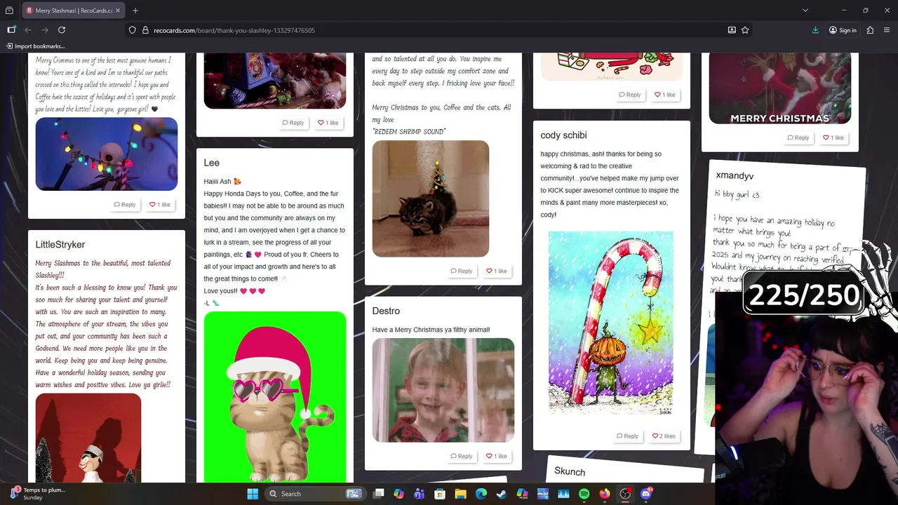Open Task View from the taskbar
This screenshot has width=898, height=505.
[x=379, y=494]
